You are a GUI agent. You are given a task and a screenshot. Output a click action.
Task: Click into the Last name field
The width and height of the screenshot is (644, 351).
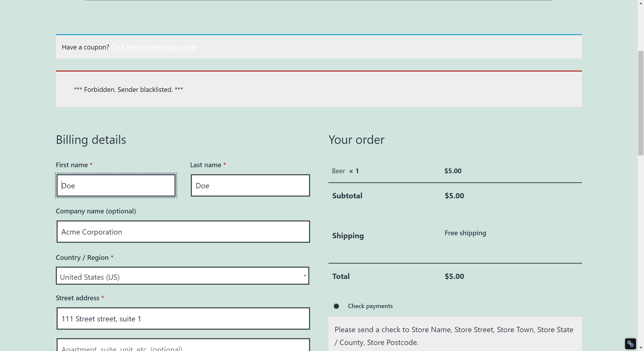pos(250,186)
